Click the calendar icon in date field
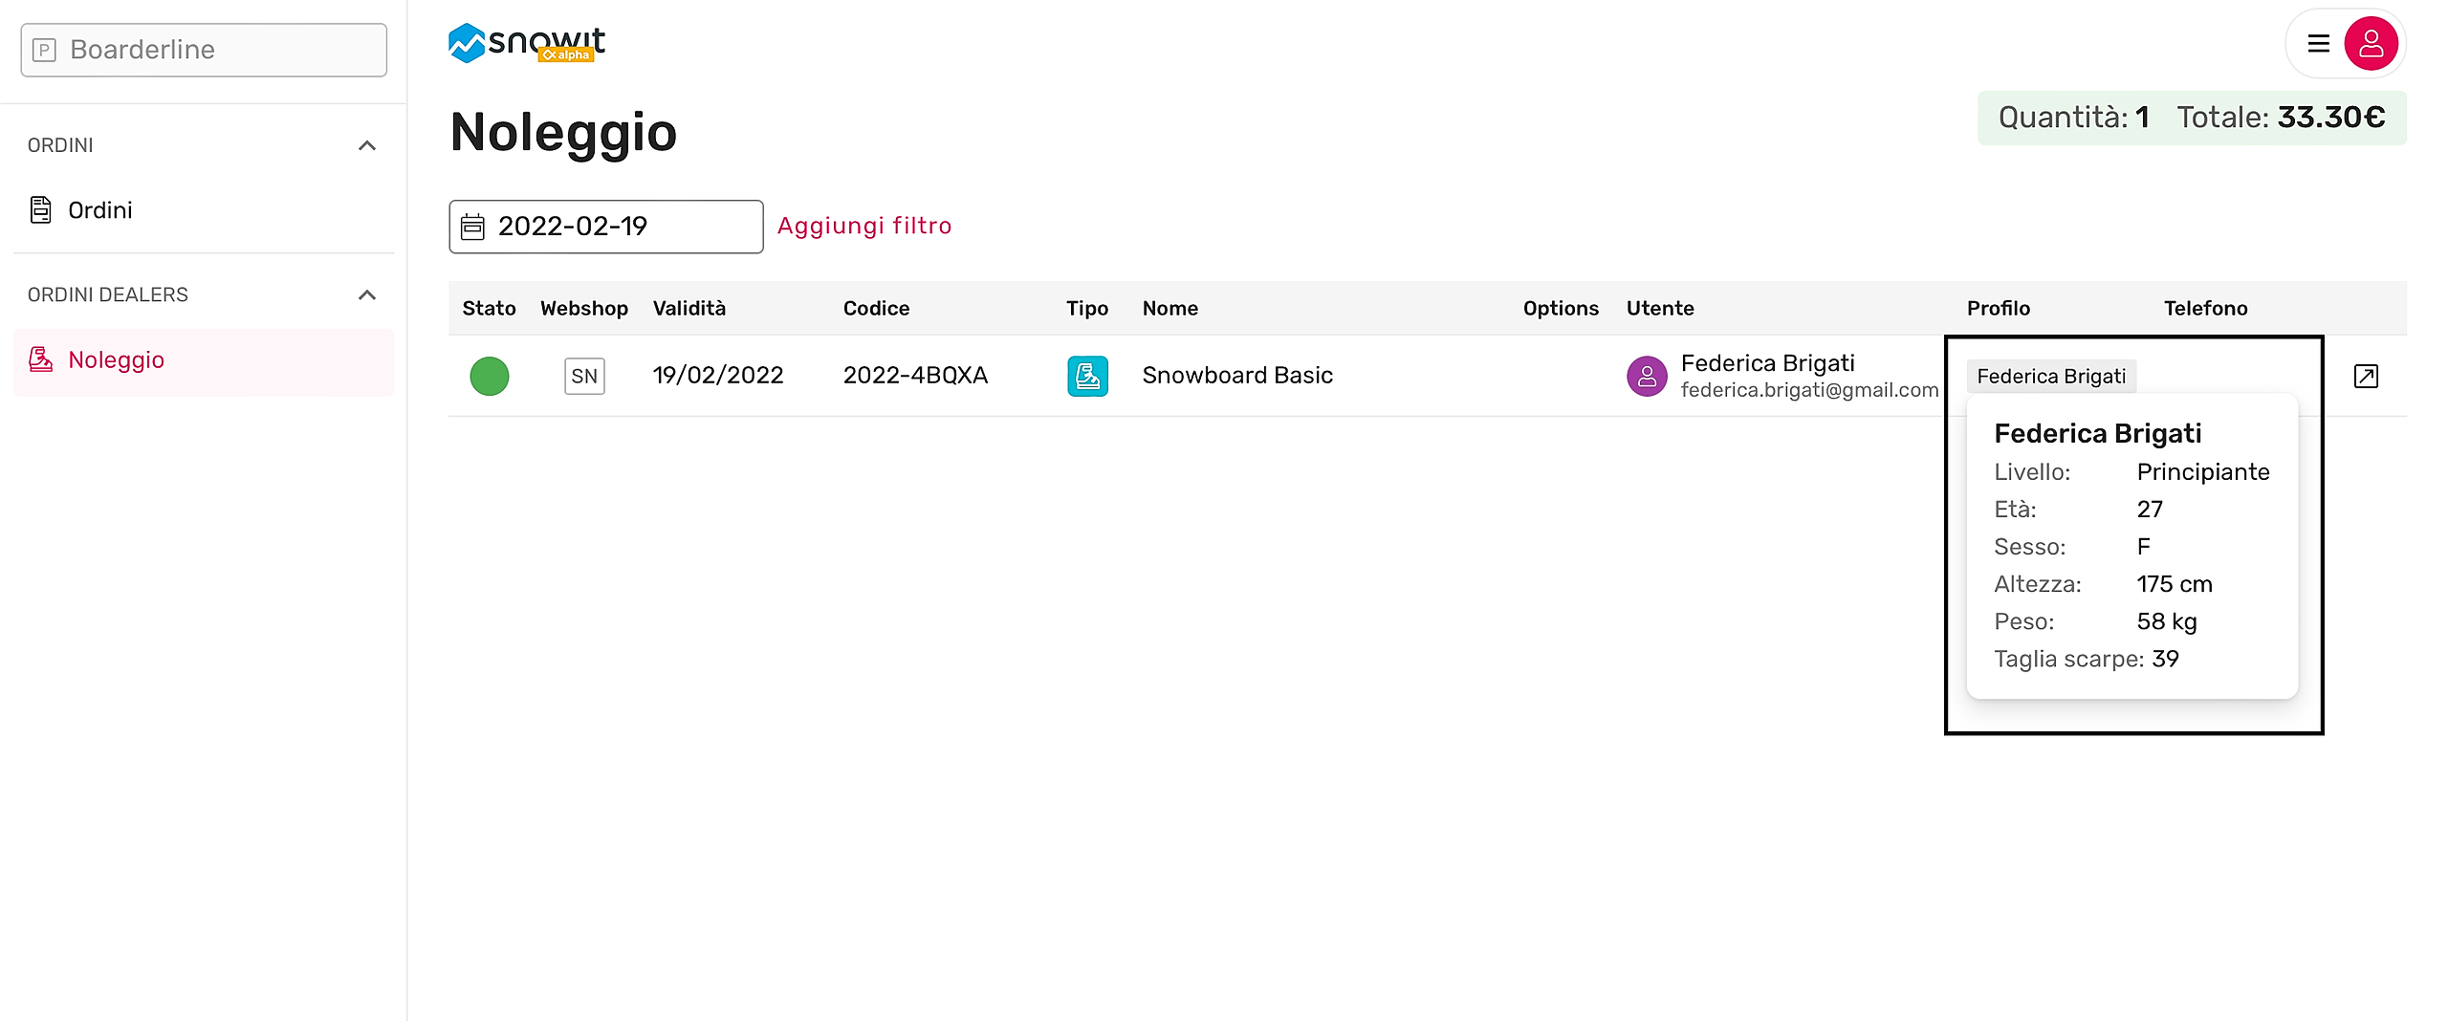Screen dimensions: 2448x1021 tap(473, 227)
